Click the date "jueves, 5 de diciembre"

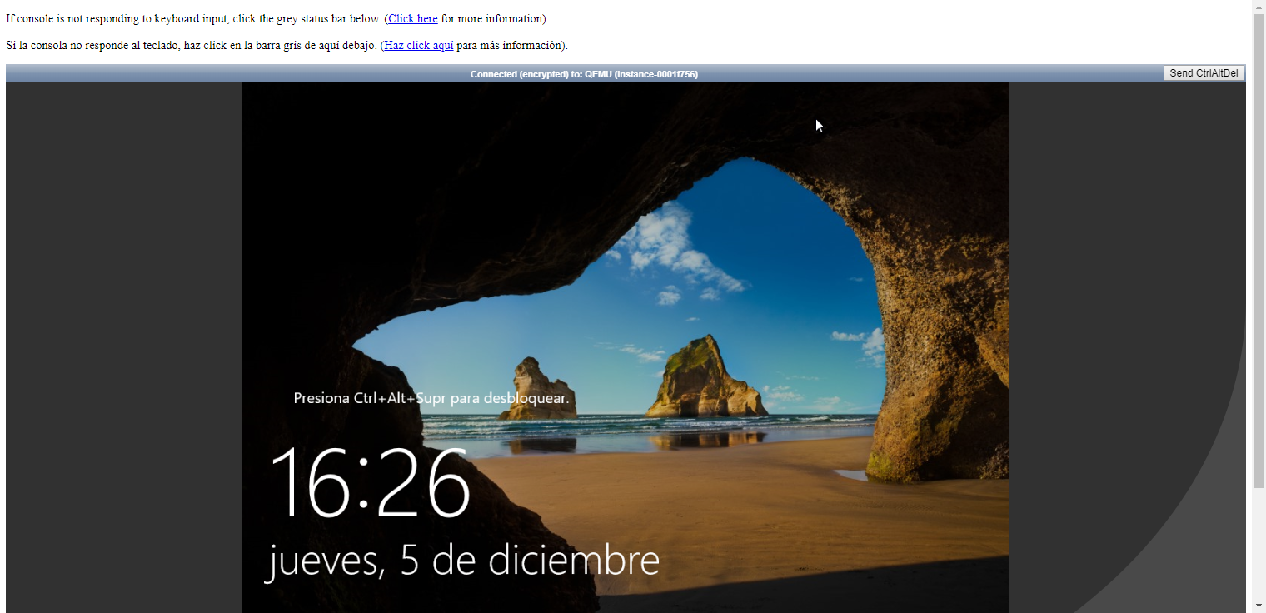(x=463, y=561)
